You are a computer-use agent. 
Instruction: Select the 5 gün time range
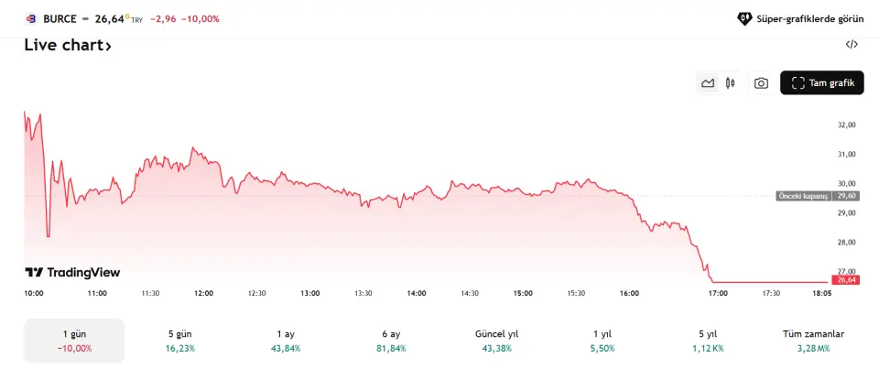tap(181, 341)
